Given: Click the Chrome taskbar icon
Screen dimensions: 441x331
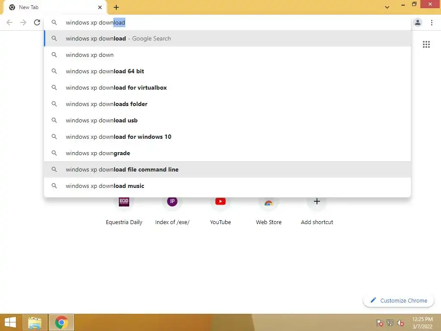Looking at the screenshot, I should (x=61, y=322).
